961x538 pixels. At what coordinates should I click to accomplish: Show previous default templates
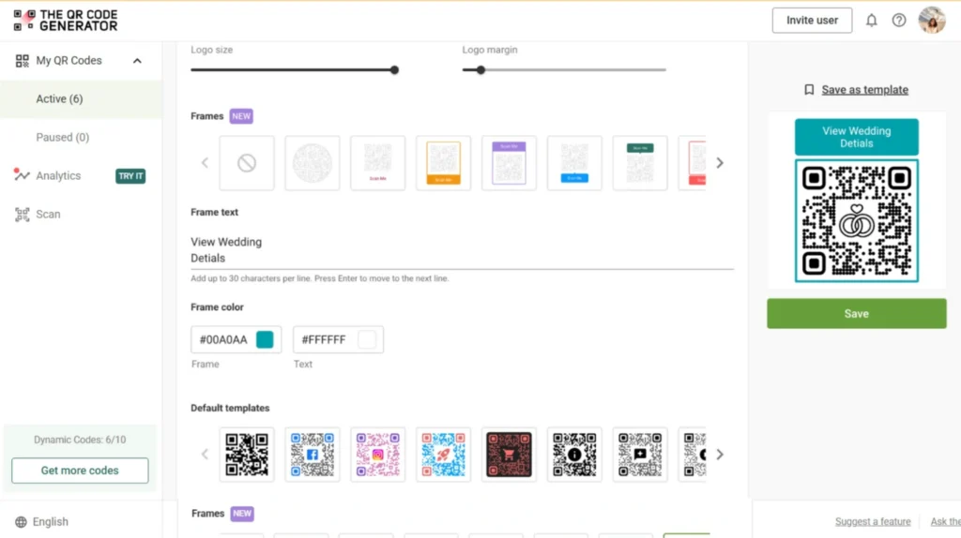[205, 455]
